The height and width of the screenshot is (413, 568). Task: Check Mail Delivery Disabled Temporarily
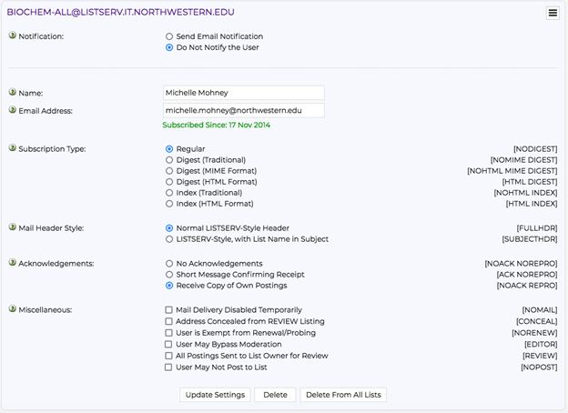click(x=168, y=310)
